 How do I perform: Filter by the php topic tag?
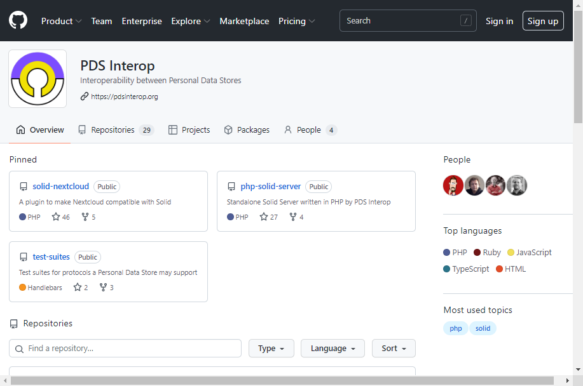455,328
